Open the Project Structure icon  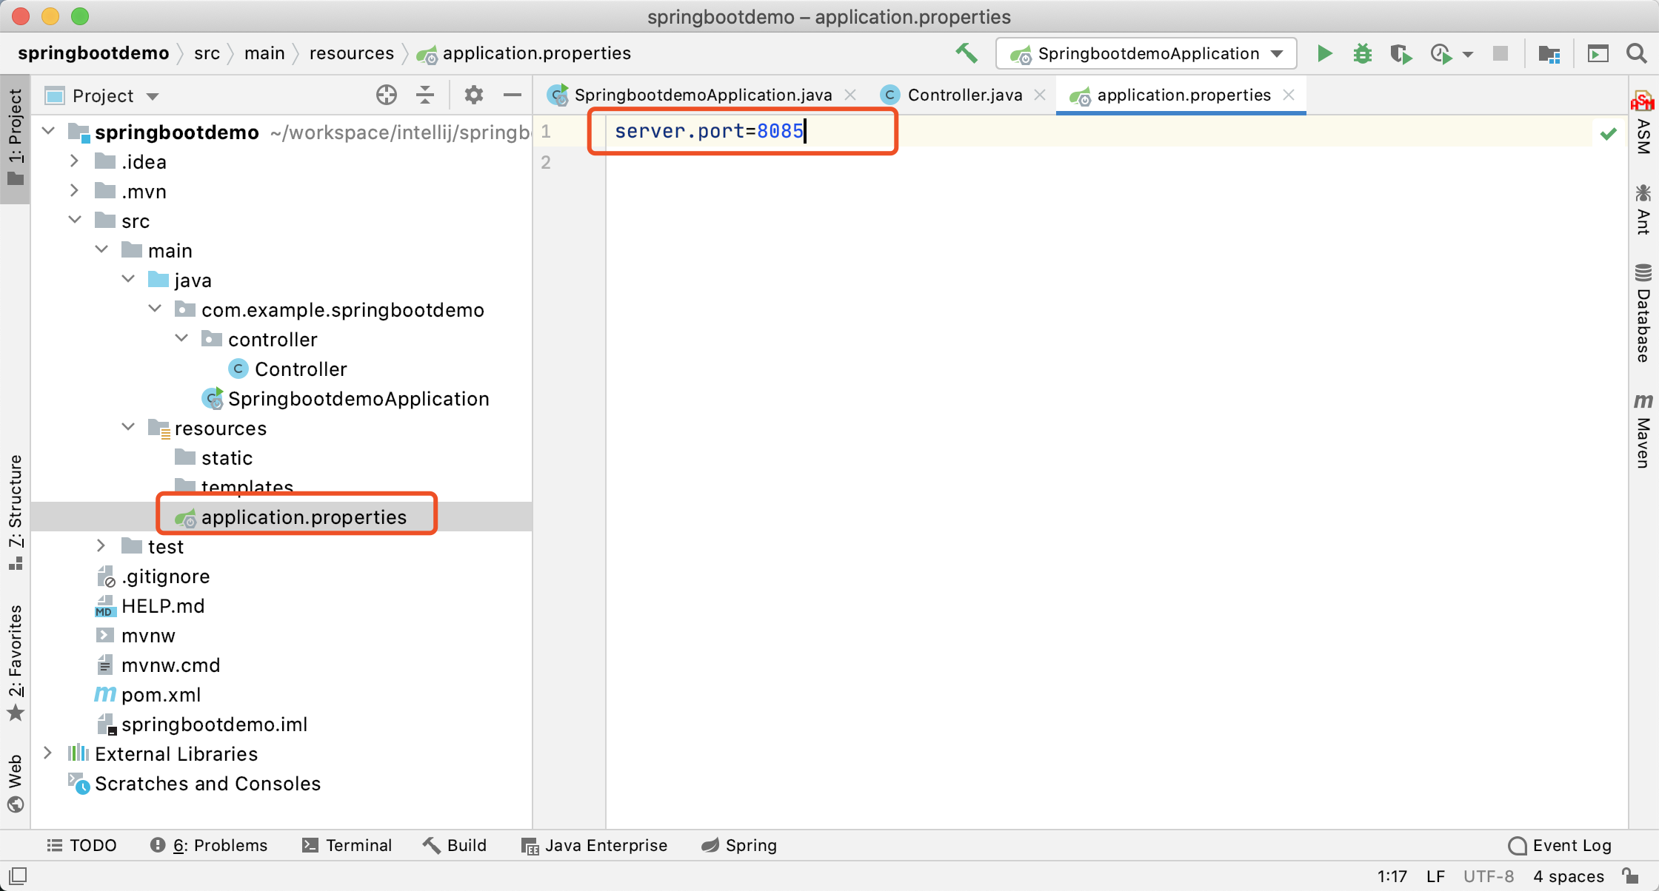tap(1549, 54)
